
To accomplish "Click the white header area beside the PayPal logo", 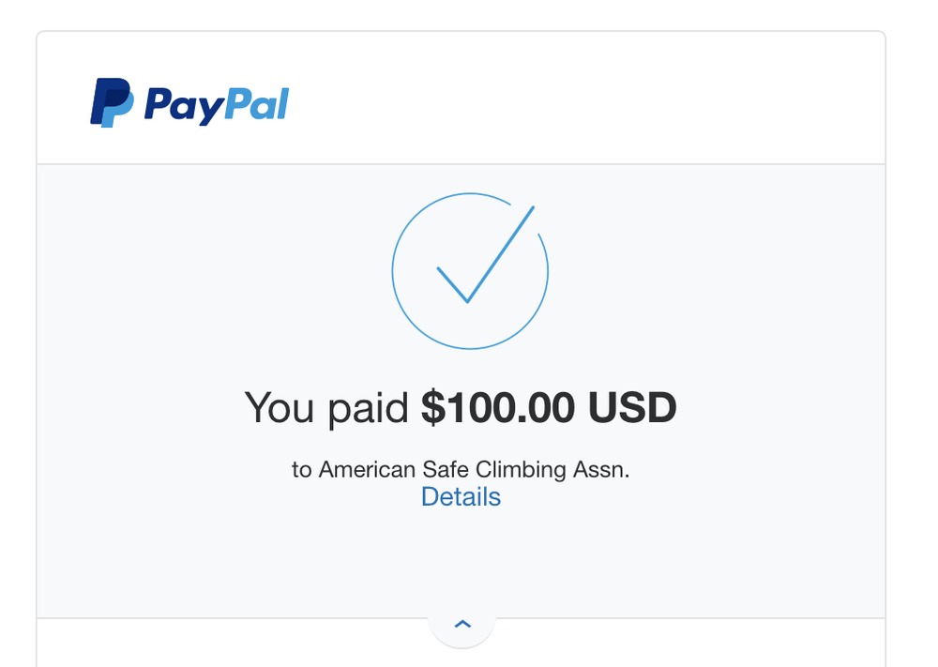I will pyautogui.click(x=586, y=98).
